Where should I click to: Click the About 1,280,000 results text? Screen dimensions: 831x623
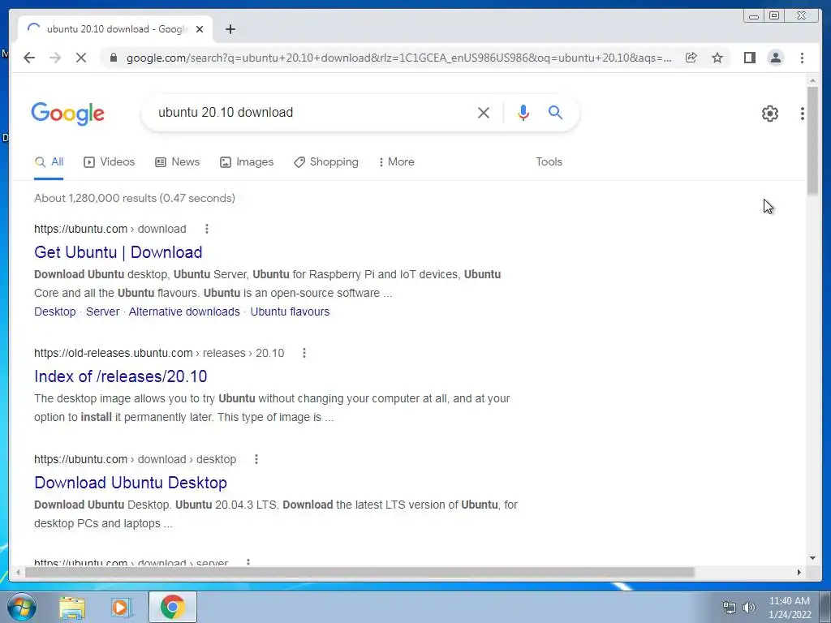135,198
